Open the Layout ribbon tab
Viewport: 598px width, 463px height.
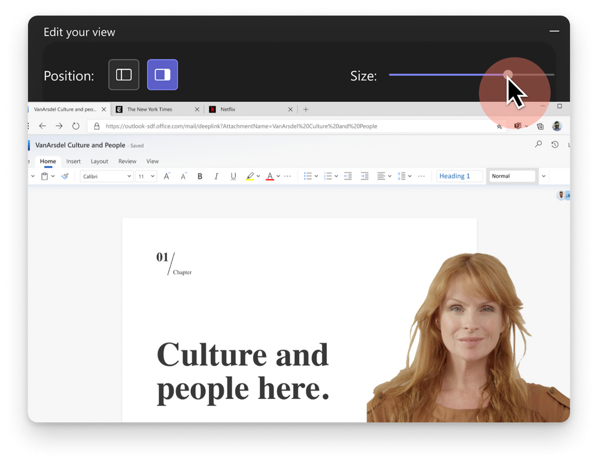pos(99,162)
